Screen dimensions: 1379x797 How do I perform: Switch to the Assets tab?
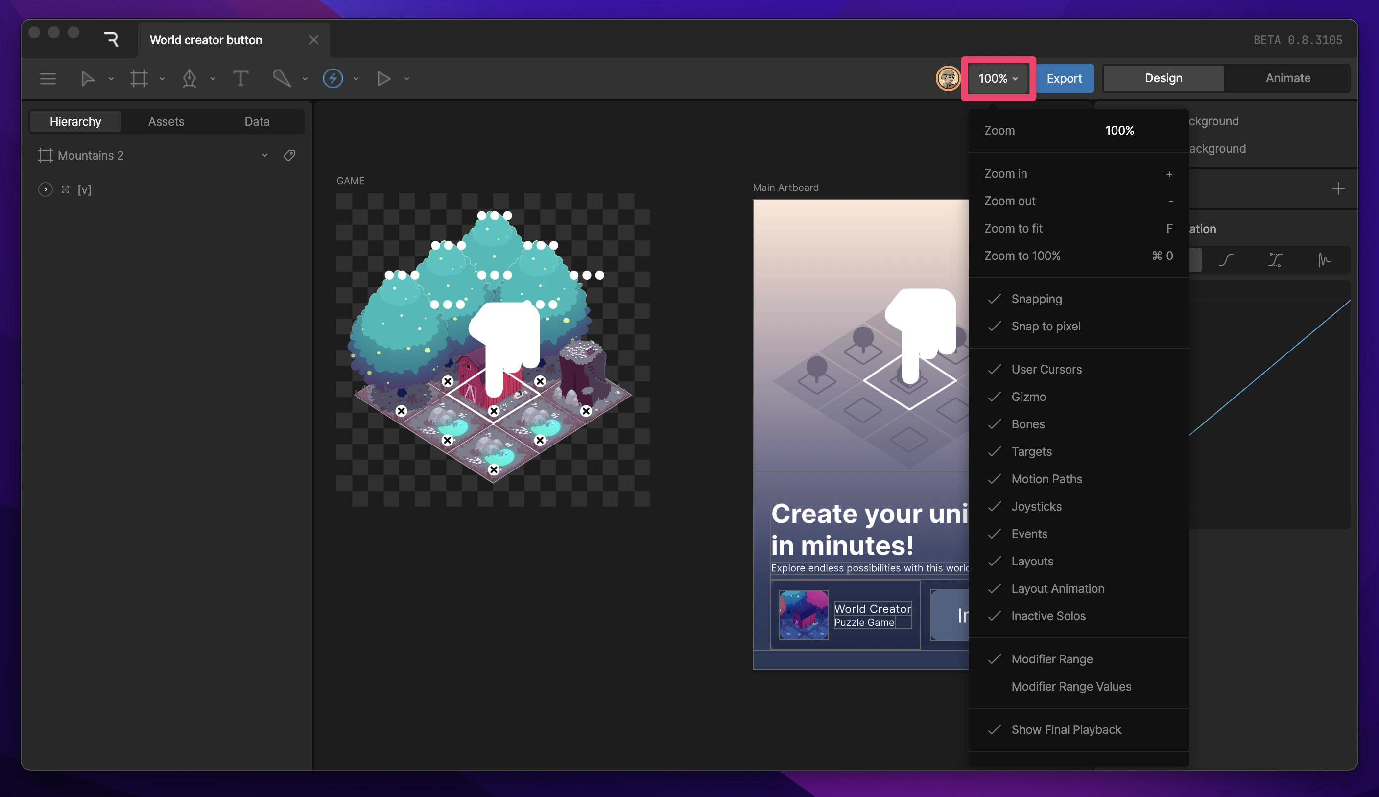(166, 121)
